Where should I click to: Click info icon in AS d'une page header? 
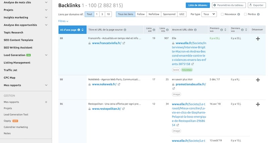pyautogui.click(x=79, y=30)
